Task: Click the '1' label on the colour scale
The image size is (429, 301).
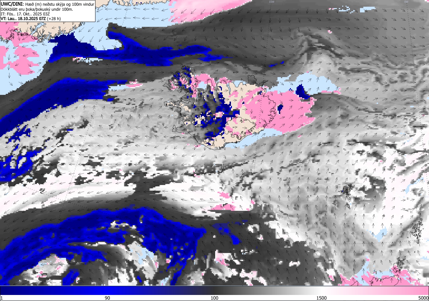Action: pos(2,298)
